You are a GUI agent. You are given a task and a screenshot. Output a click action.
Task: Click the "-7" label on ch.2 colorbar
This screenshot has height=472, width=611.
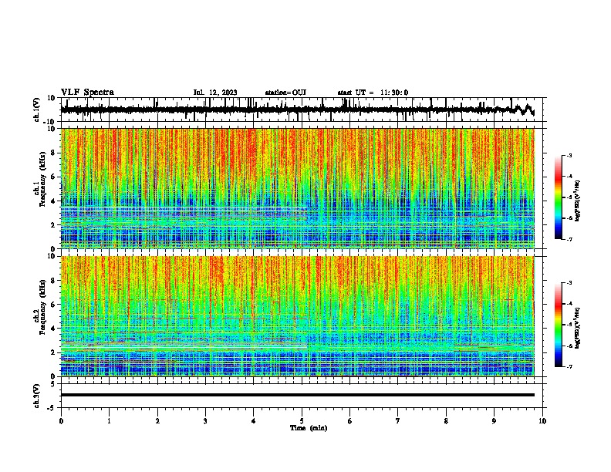click(569, 366)
